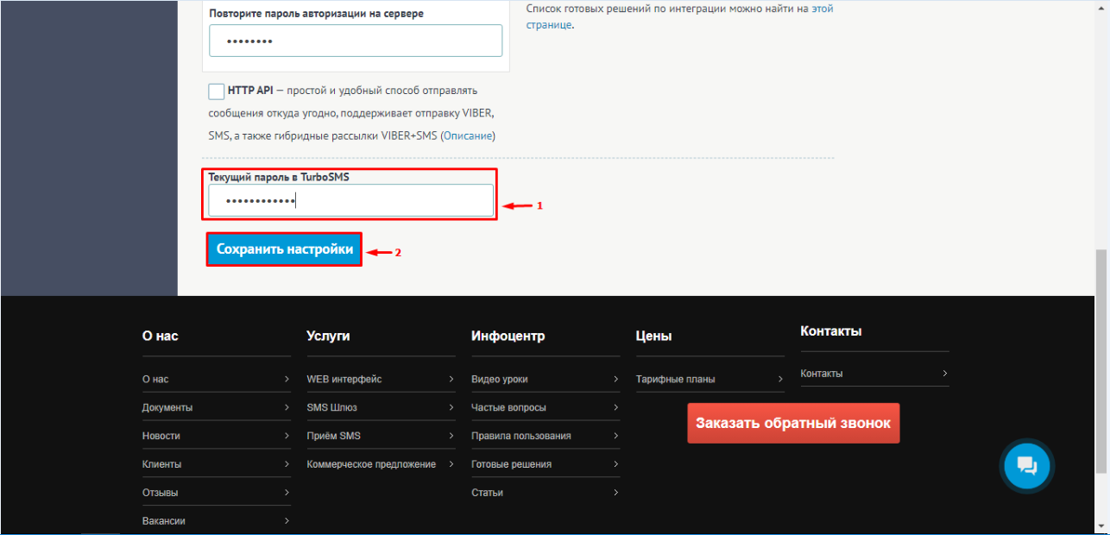The width and height of the screenshot is (1110, 535).
Task: Open the Описание link for HTTP API
Action: 468,136
